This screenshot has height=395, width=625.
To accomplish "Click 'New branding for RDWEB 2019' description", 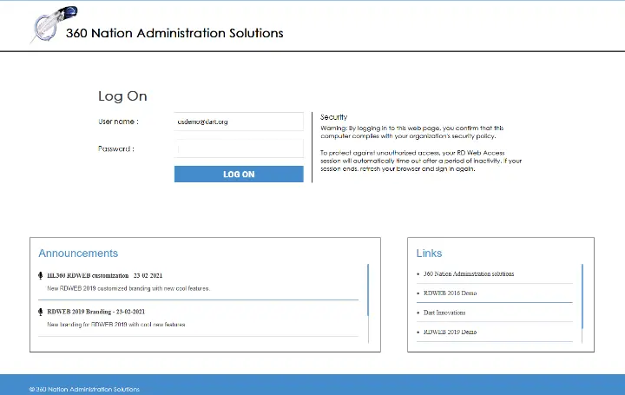I will coord(116,325).
